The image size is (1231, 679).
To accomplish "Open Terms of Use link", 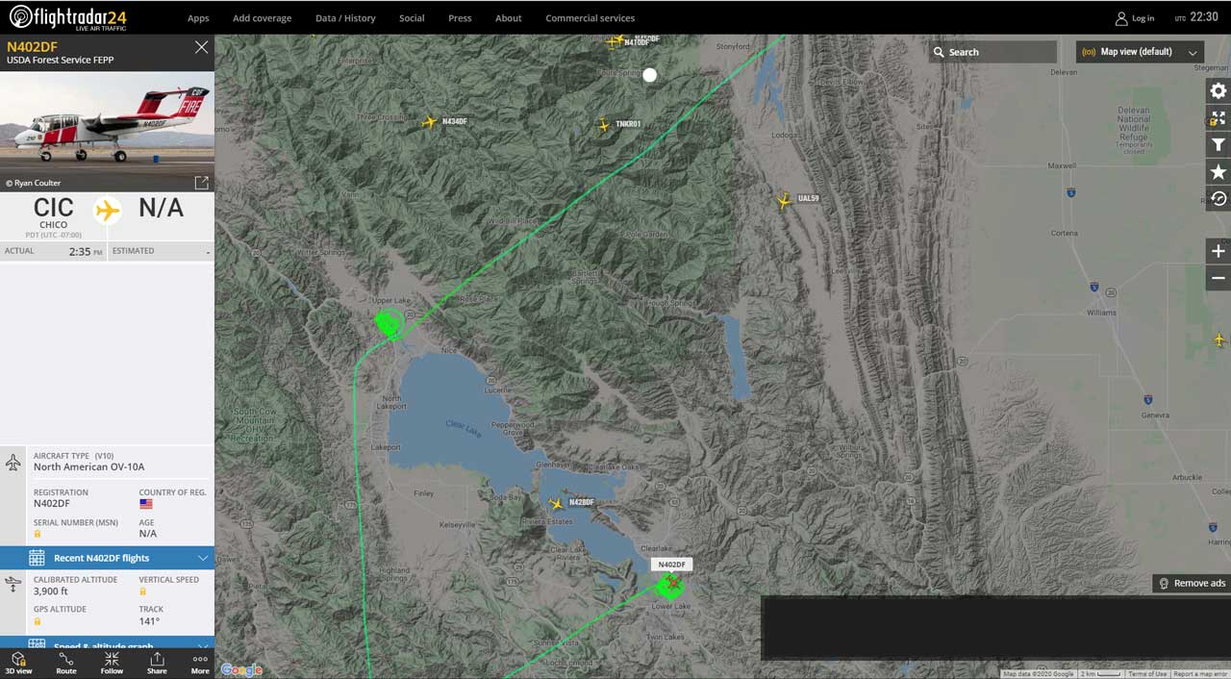I will click(x=1147, y=674).
